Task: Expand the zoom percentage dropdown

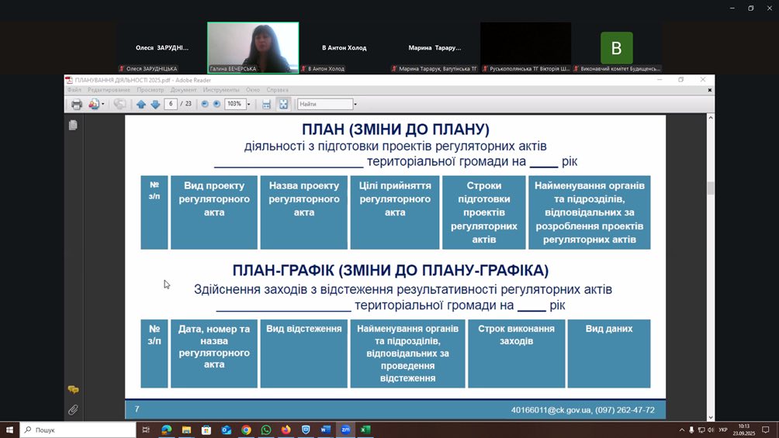Action: (248, 104)
